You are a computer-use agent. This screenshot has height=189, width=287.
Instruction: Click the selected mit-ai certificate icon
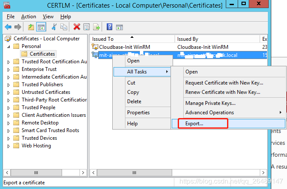[x=95, y=55]
